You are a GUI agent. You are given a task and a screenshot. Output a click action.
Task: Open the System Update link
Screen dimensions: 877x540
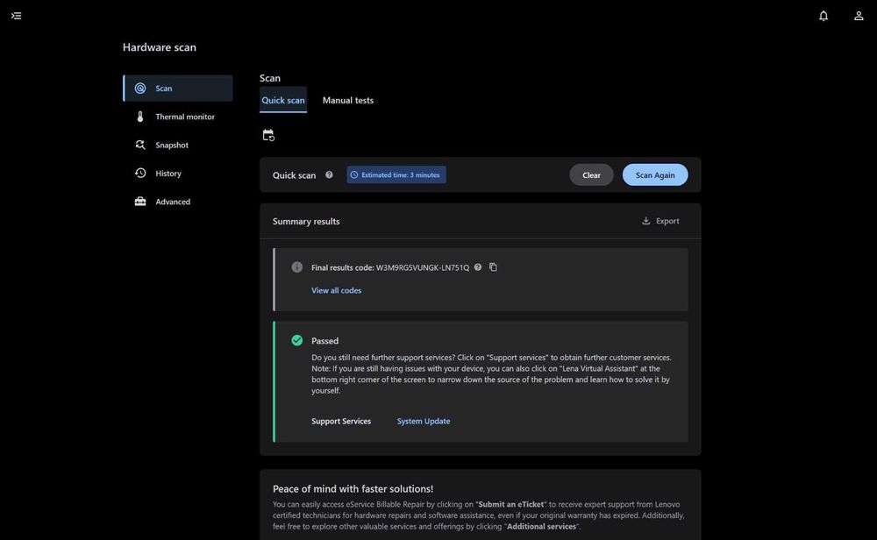click(424, 421)
